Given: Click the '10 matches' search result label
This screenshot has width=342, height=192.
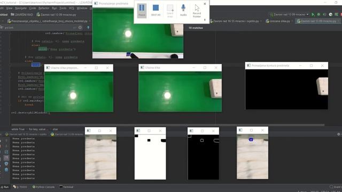Looking at the screenshot, I should [x=196, y=28].
